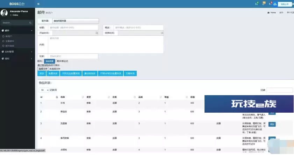The width and height of the screenshot is (294, 155).
Task: Sort table by id column sort icon
Action: click(57, 97)
